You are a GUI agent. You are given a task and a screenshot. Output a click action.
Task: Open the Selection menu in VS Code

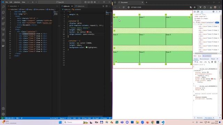coord(17,2)
